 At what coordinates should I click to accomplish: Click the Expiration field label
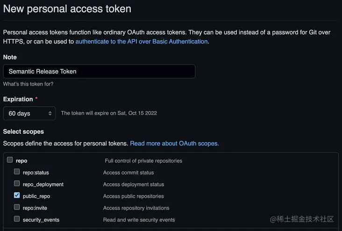[x=18, y=99]
